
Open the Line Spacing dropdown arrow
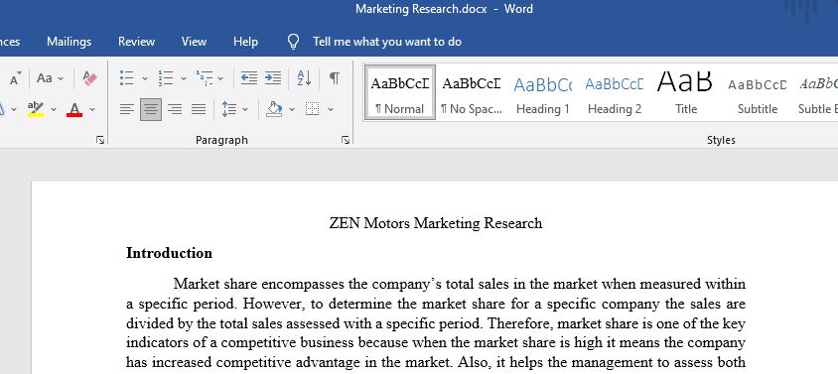pyautogui.click(x=245, y=109)
